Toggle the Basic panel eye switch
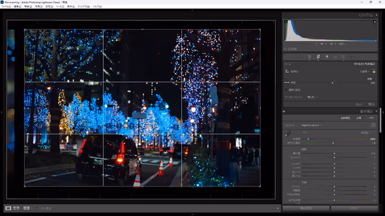Viewport: 385px width, 216px height. click(284, 111)
